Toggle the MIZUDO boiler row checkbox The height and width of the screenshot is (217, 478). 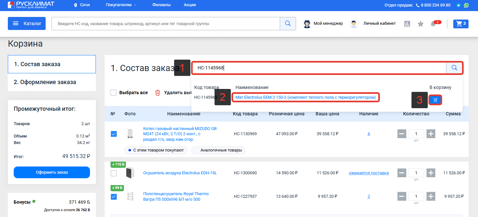[113, 134]
